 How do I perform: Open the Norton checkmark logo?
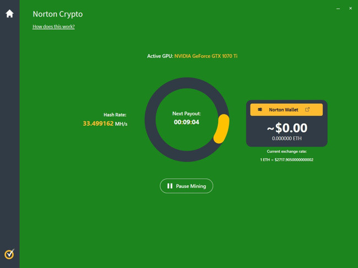tap(9, 254)
